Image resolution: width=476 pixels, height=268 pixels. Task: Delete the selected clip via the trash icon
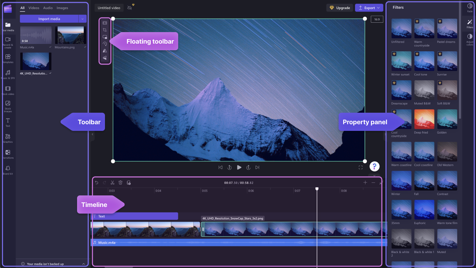click(120, 183)
